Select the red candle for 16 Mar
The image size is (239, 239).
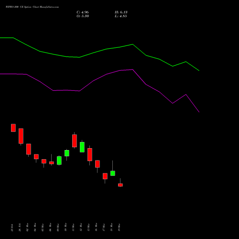click(98, 164)
